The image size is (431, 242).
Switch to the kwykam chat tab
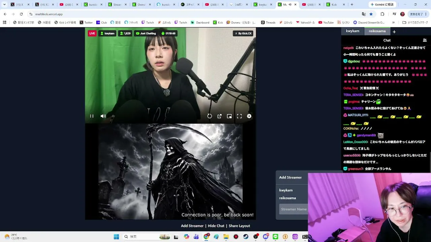coord(353,31)
